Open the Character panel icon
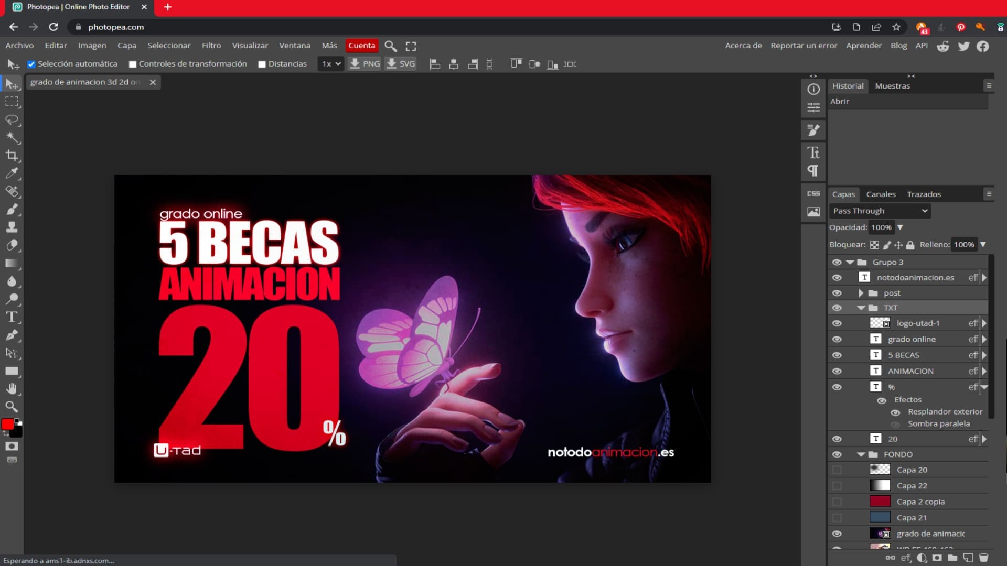 pyautogui.click(x=813, y=153)
